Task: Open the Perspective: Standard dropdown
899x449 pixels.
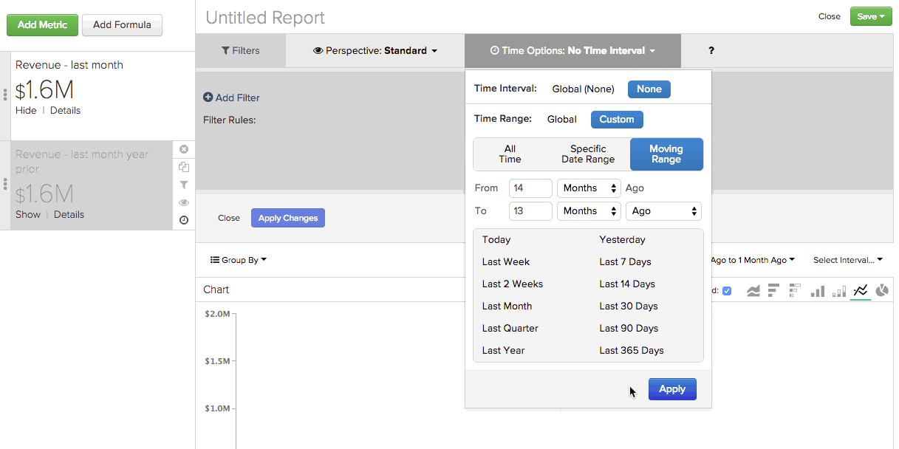Action: pyautogui.click(x=374, y=51)
